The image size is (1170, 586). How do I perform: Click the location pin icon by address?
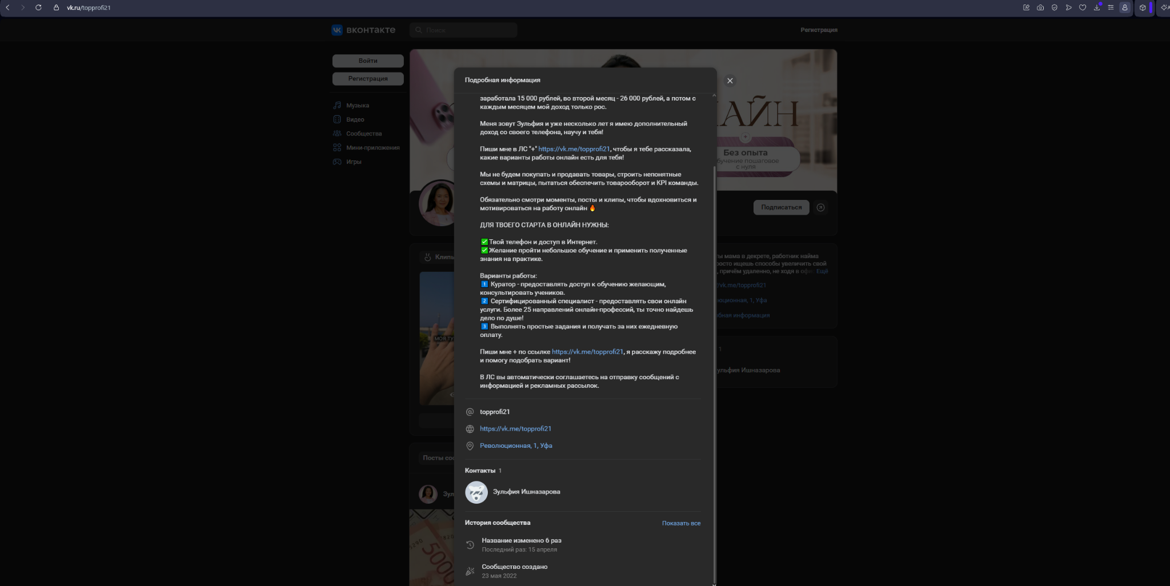tap(470, 446)
